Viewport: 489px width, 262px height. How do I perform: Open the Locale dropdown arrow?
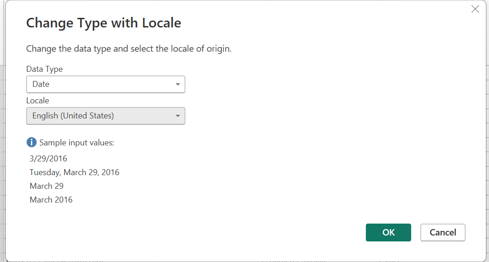178,116
